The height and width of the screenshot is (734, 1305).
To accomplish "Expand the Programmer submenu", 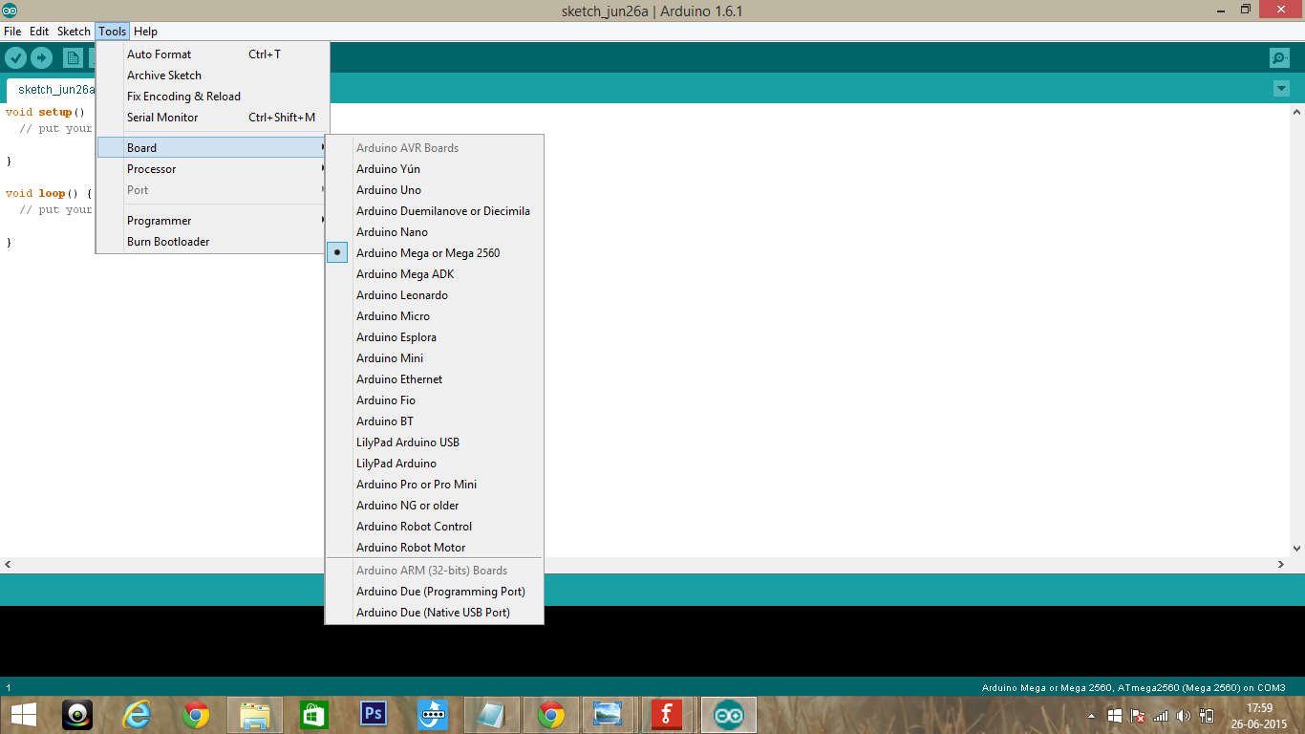I will click(213, 221).
